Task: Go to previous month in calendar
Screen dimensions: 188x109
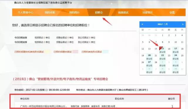Action: 142,24
